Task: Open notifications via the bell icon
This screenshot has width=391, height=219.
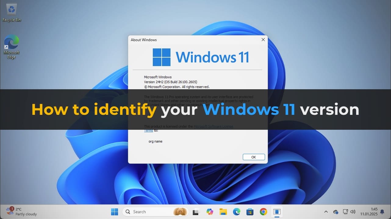Action: click(x=382, y=212)
